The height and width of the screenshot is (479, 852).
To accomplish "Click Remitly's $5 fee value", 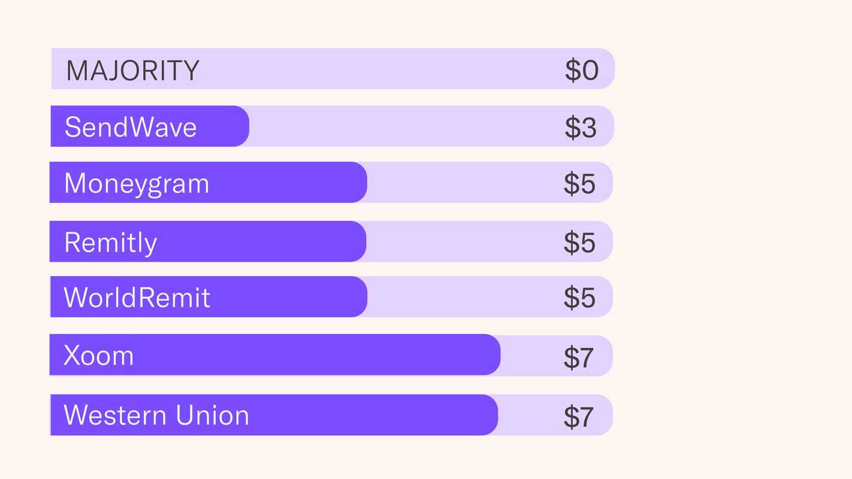I will click(579, 242).
